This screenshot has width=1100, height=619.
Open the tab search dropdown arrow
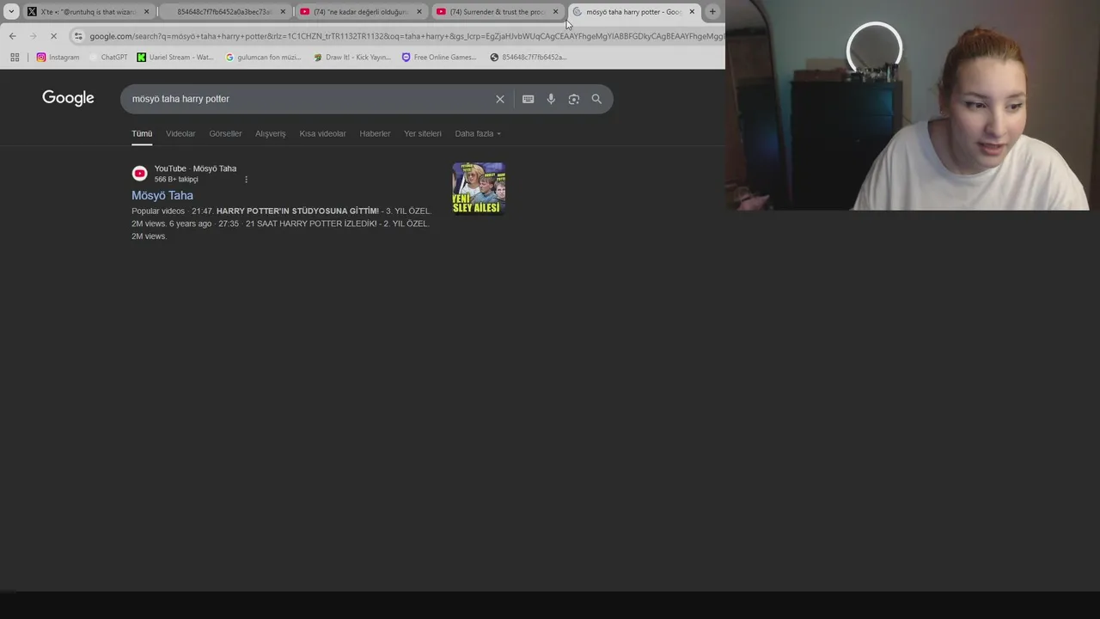pyautogui.click(x=11, y=12)
